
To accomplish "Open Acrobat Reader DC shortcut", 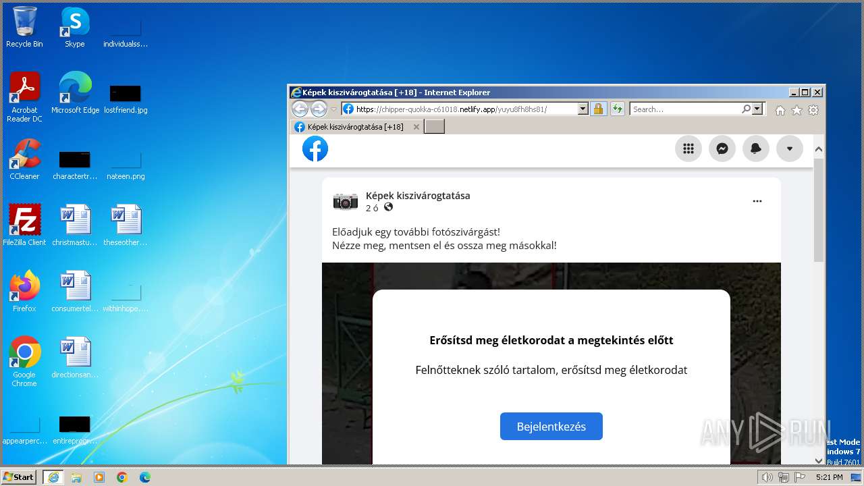I will click(24, 97).
